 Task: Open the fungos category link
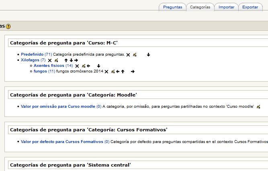point(40,71)
